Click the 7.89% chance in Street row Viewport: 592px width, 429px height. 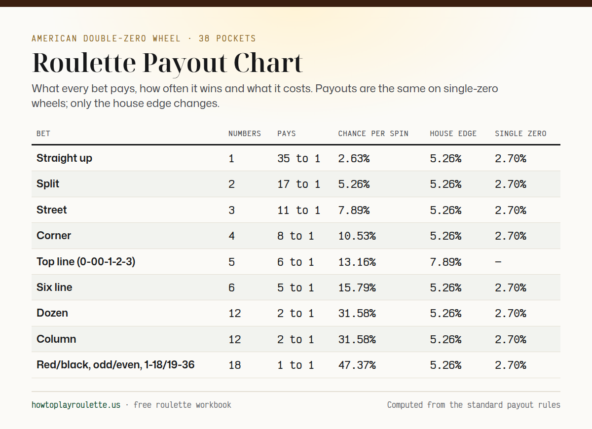(354, 210)
